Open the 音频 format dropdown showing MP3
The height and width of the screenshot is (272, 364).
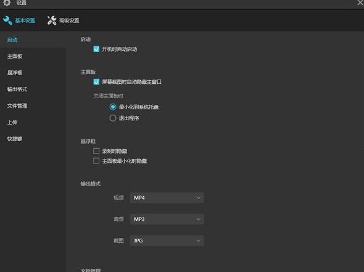[x=167, y=219]
